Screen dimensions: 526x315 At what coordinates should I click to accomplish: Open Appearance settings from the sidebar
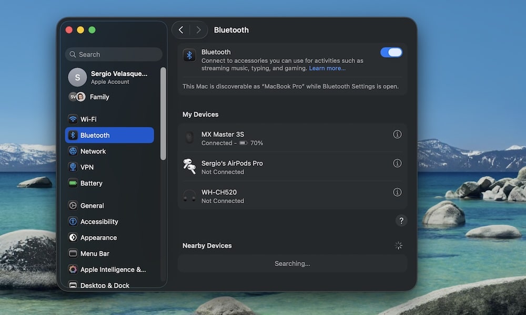pyautogui.click(x=73, y=237)
